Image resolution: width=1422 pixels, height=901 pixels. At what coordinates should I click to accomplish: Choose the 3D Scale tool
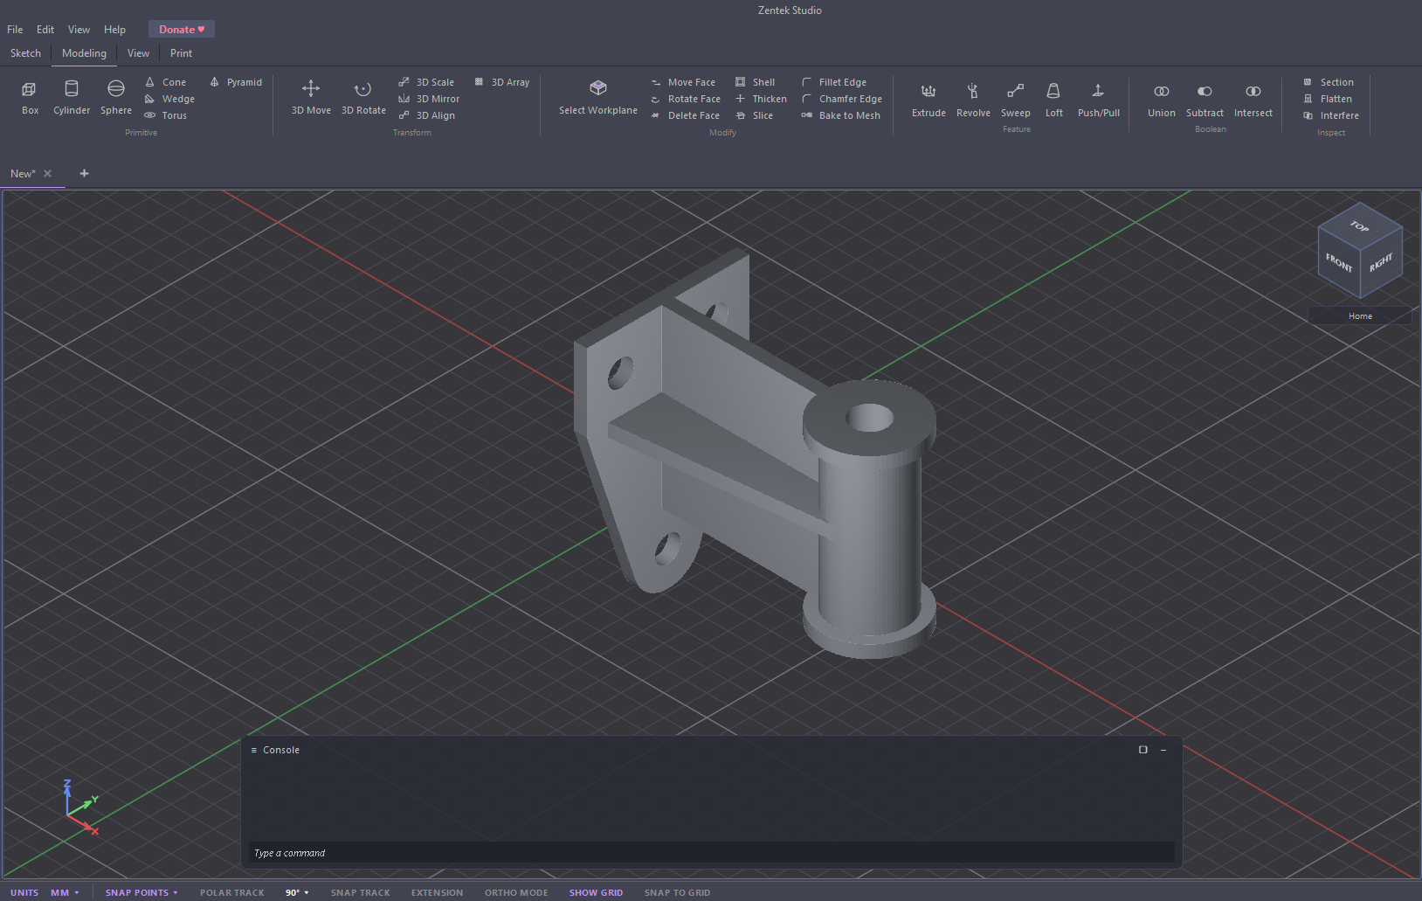pyautogui.click(x=426, y=82)
